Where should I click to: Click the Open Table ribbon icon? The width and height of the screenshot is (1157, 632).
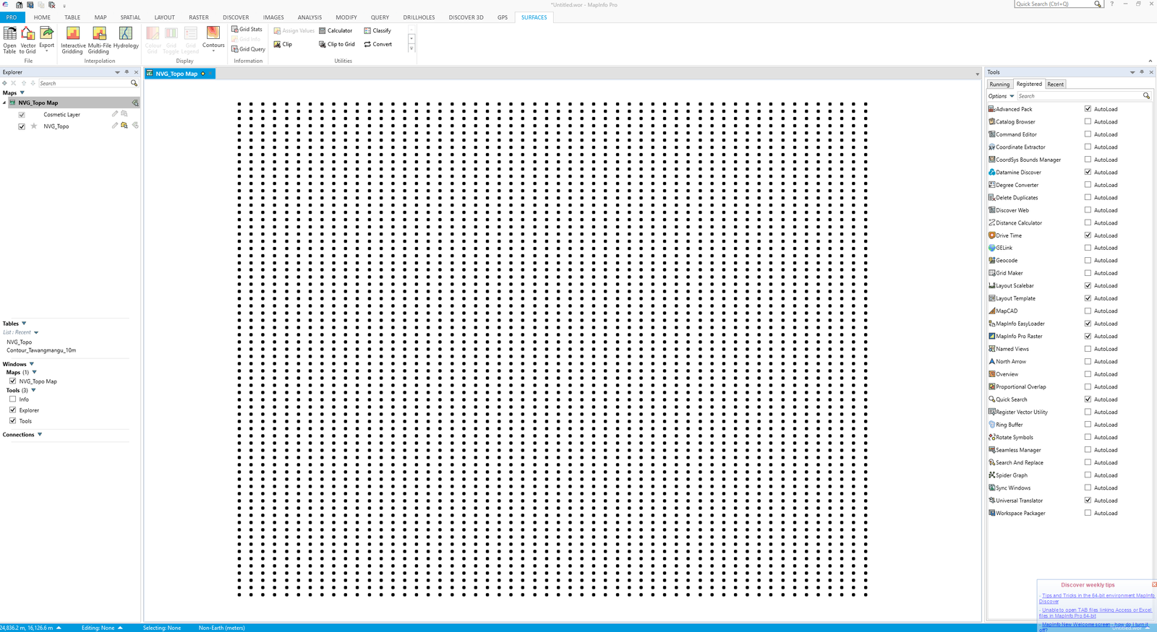[9, 40]
